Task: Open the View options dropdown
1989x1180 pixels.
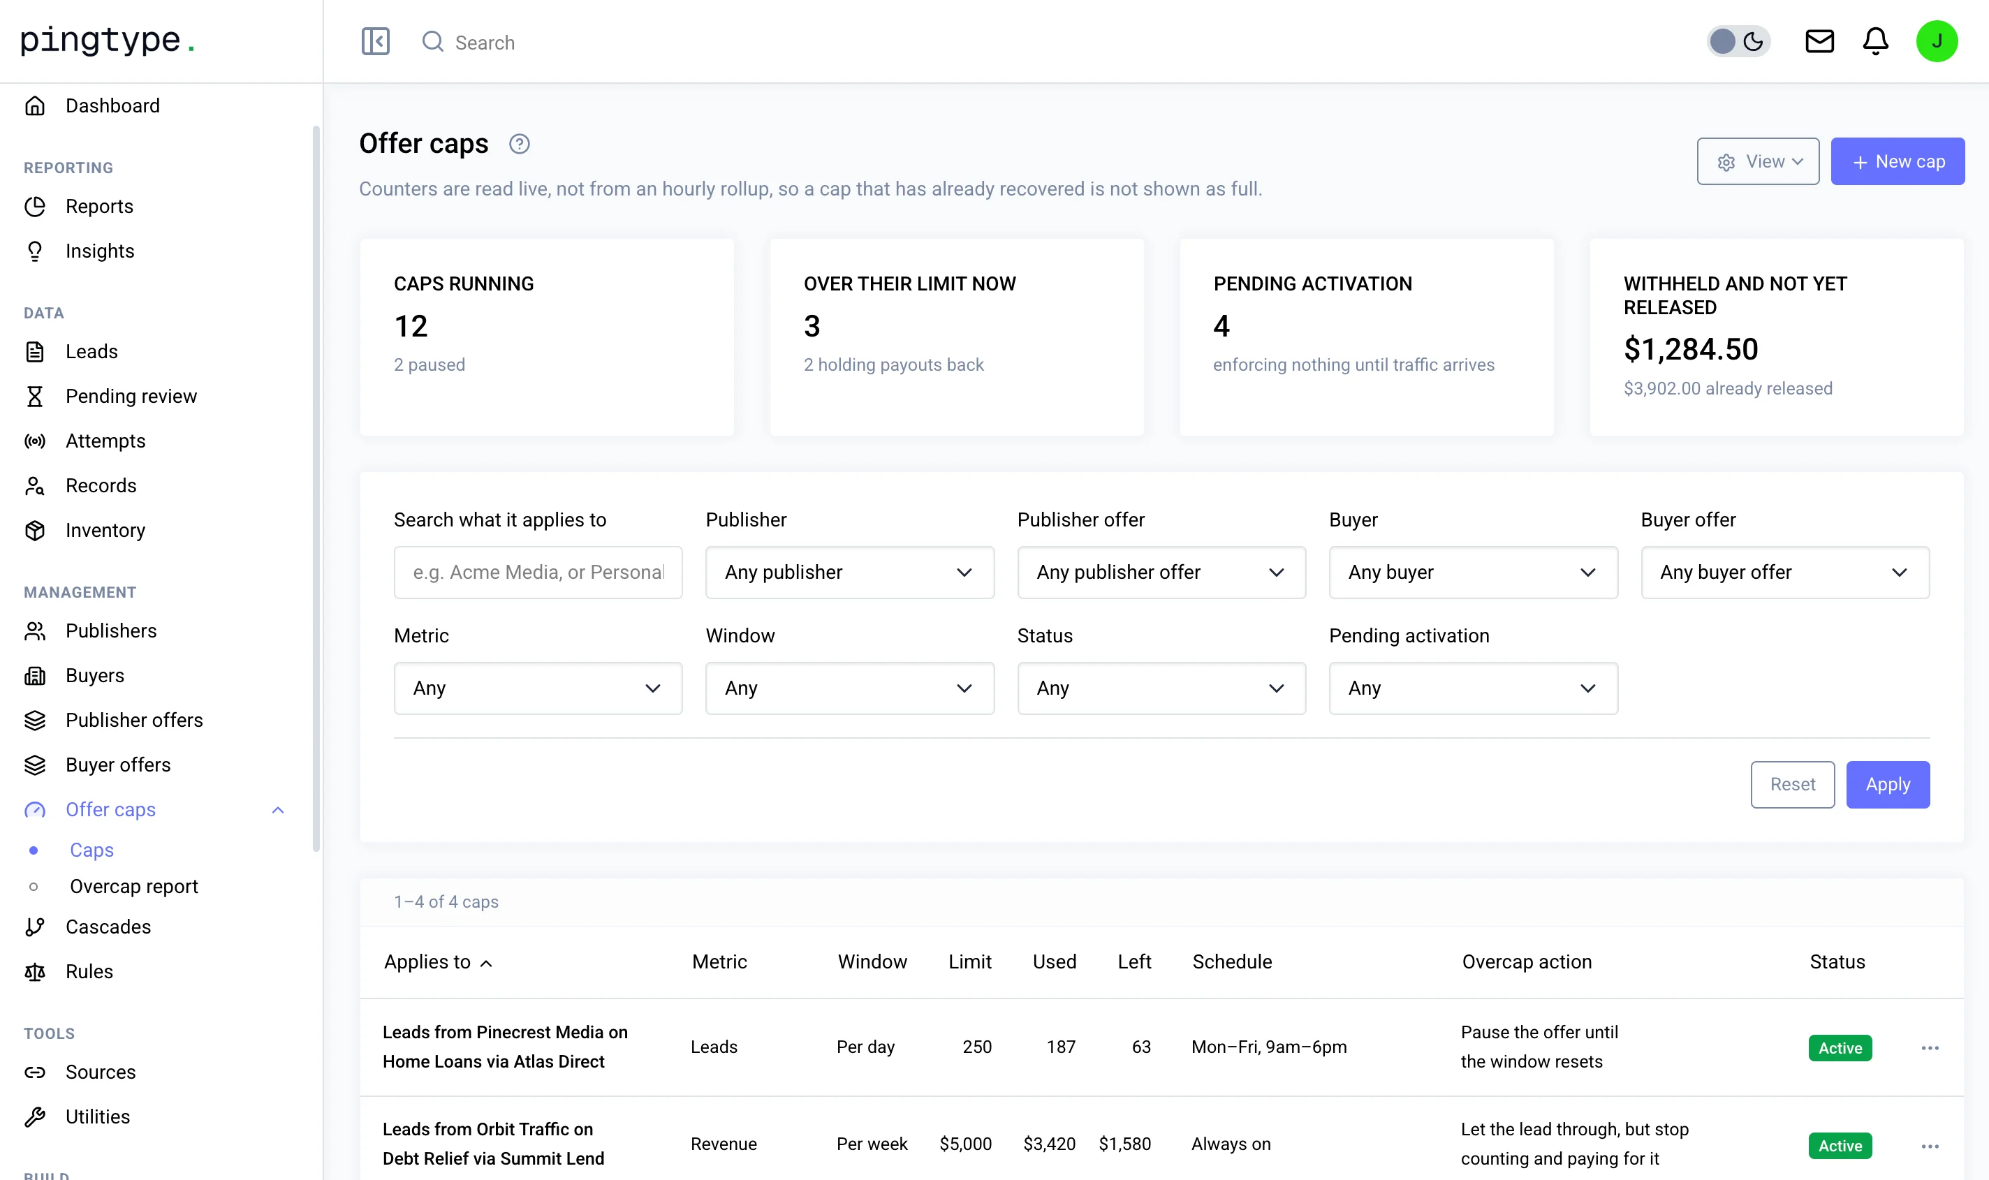Action: coord(1758,161)
